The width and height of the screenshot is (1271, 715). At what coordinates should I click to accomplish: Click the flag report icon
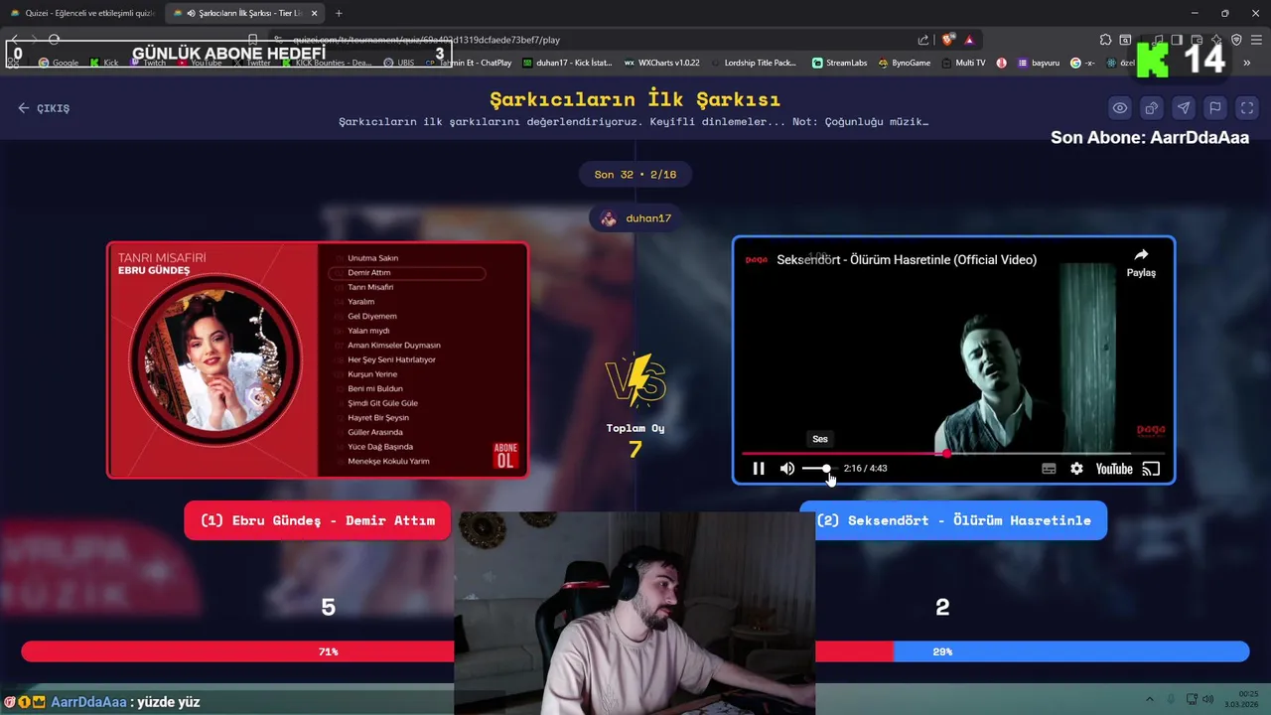click(x=1215, y=108)
